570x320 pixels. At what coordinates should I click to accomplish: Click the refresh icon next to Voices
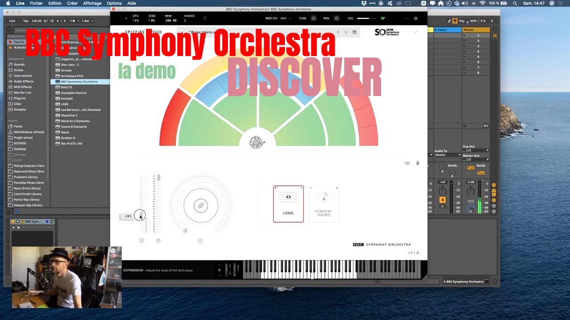pyautogui.click(x=205, y=19)
